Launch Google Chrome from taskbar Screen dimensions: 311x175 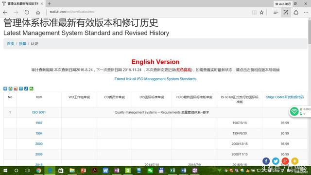point(39,171)
